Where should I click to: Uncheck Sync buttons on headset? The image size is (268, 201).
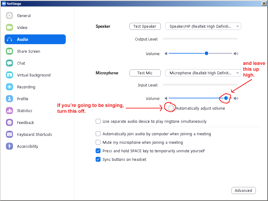[x=98, y=159]
